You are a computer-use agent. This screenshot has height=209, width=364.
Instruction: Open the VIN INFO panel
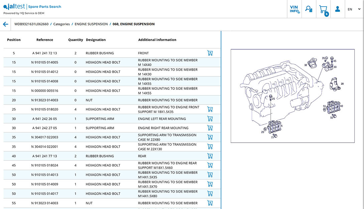(x=294, y=9)
